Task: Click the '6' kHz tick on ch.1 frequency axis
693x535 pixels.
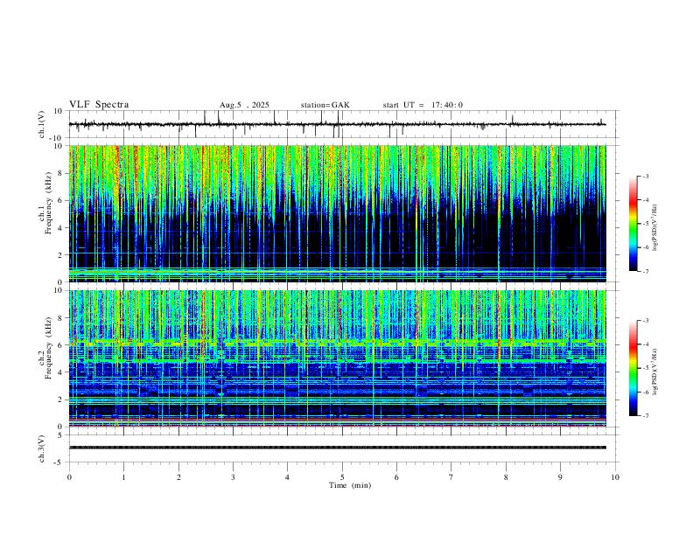Action: [60, 200]
